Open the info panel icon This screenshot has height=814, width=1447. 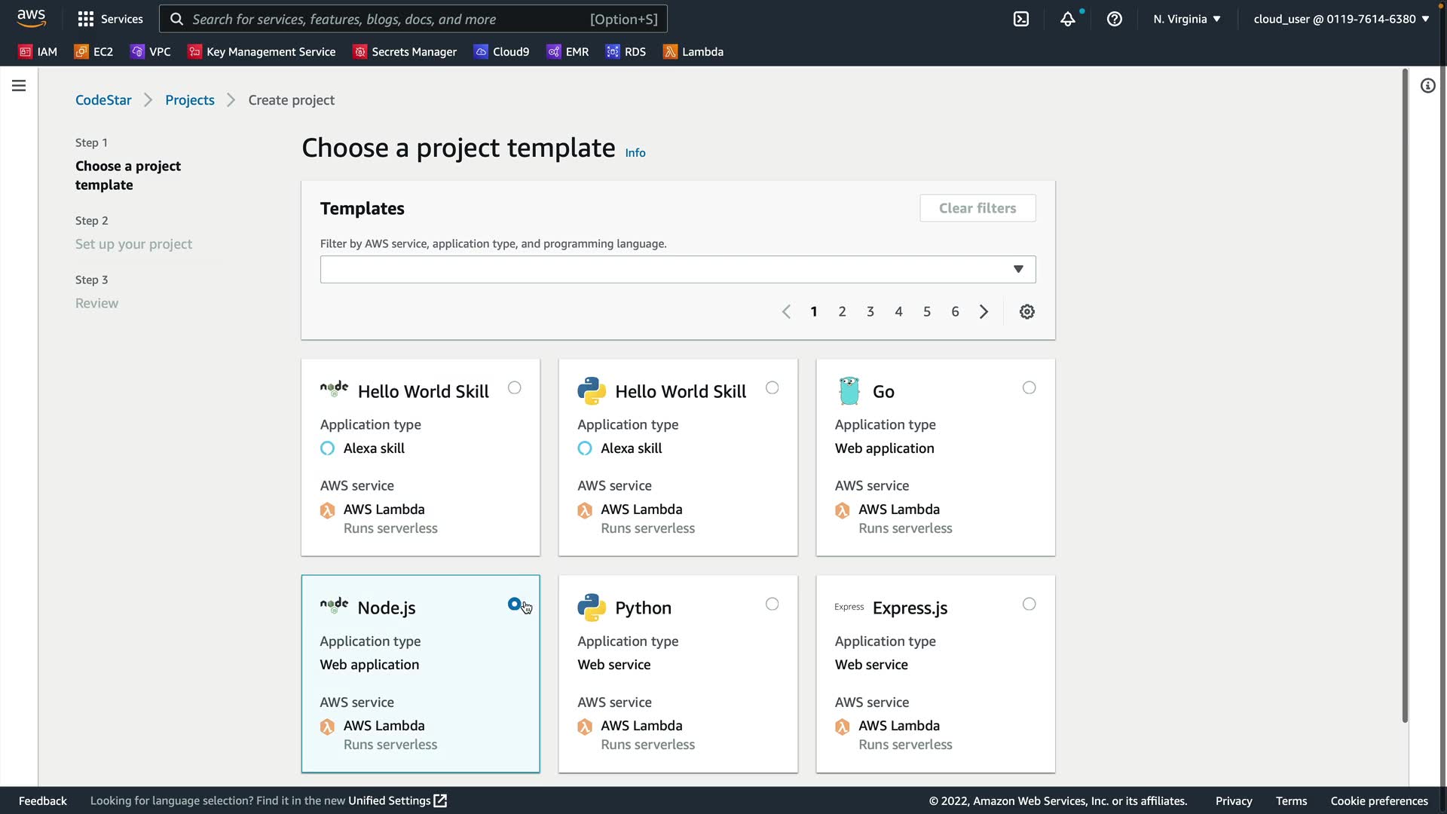point(1427,86)
